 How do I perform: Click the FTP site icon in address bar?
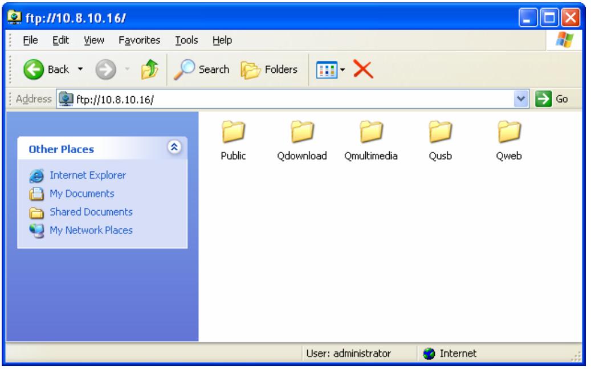[66, 99]
